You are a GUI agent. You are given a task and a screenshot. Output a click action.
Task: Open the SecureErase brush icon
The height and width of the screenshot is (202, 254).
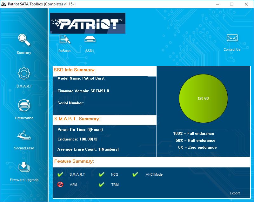24,135
